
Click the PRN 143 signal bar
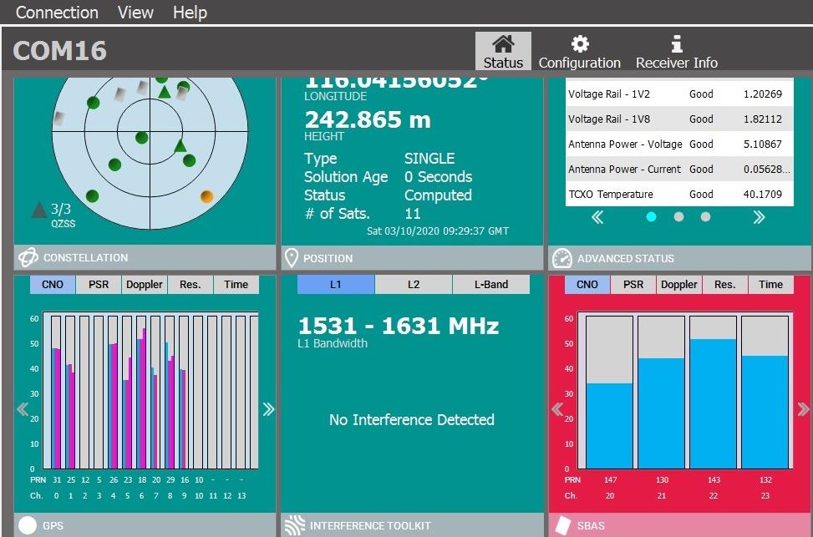click(x=712, y=403)
